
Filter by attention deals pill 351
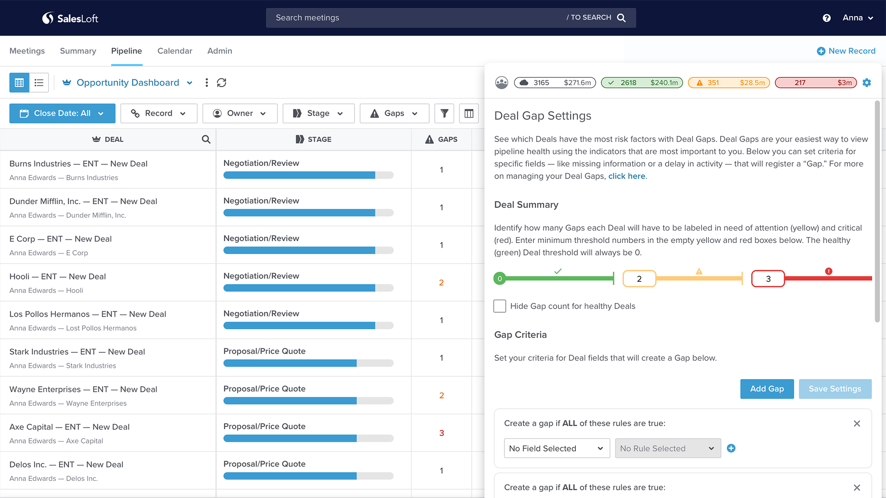[729, 83]
